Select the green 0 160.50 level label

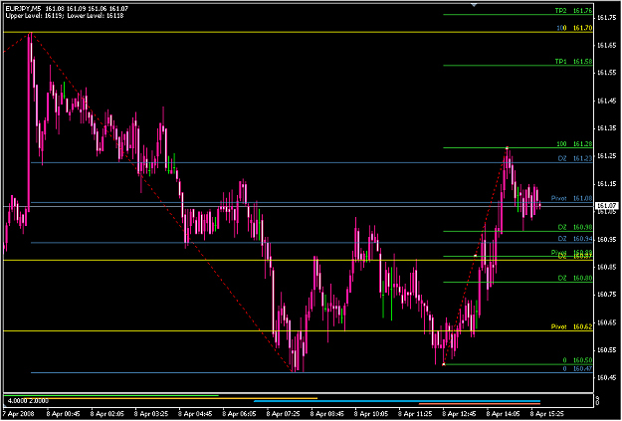coord(577,360)
